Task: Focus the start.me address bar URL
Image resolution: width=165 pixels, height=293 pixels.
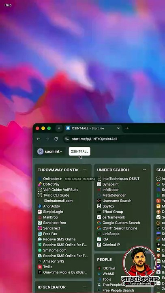Action: point(94,139)
